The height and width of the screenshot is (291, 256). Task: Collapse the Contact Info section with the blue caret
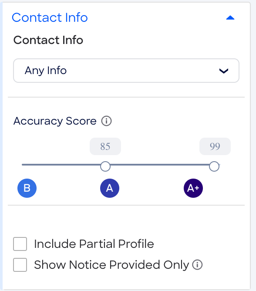point(230,18)
